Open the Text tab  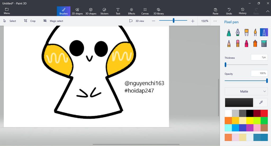(118, 11)
